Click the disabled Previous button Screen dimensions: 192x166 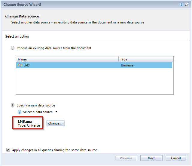pos(126,158)
